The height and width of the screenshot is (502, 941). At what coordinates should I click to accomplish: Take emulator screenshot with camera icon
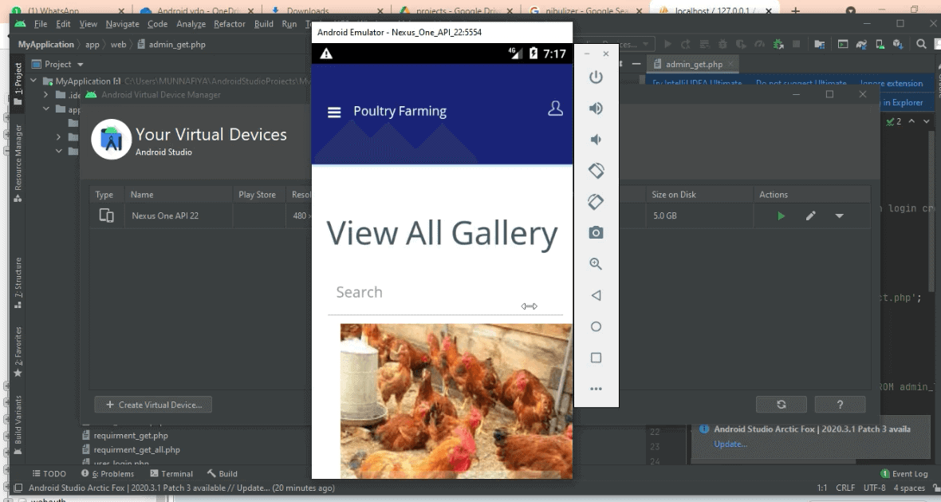click(x=596, y=232)
